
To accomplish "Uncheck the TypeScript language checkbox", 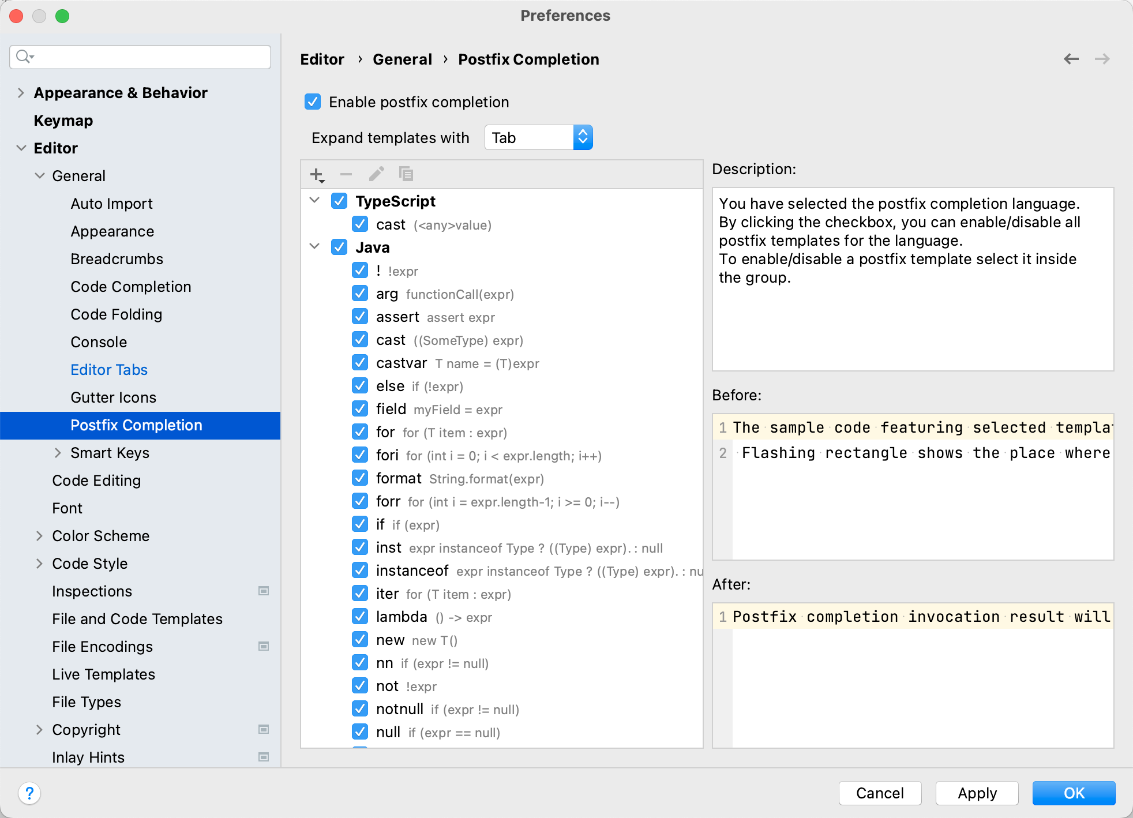I will pyautogui.click(x=339, y=201).
